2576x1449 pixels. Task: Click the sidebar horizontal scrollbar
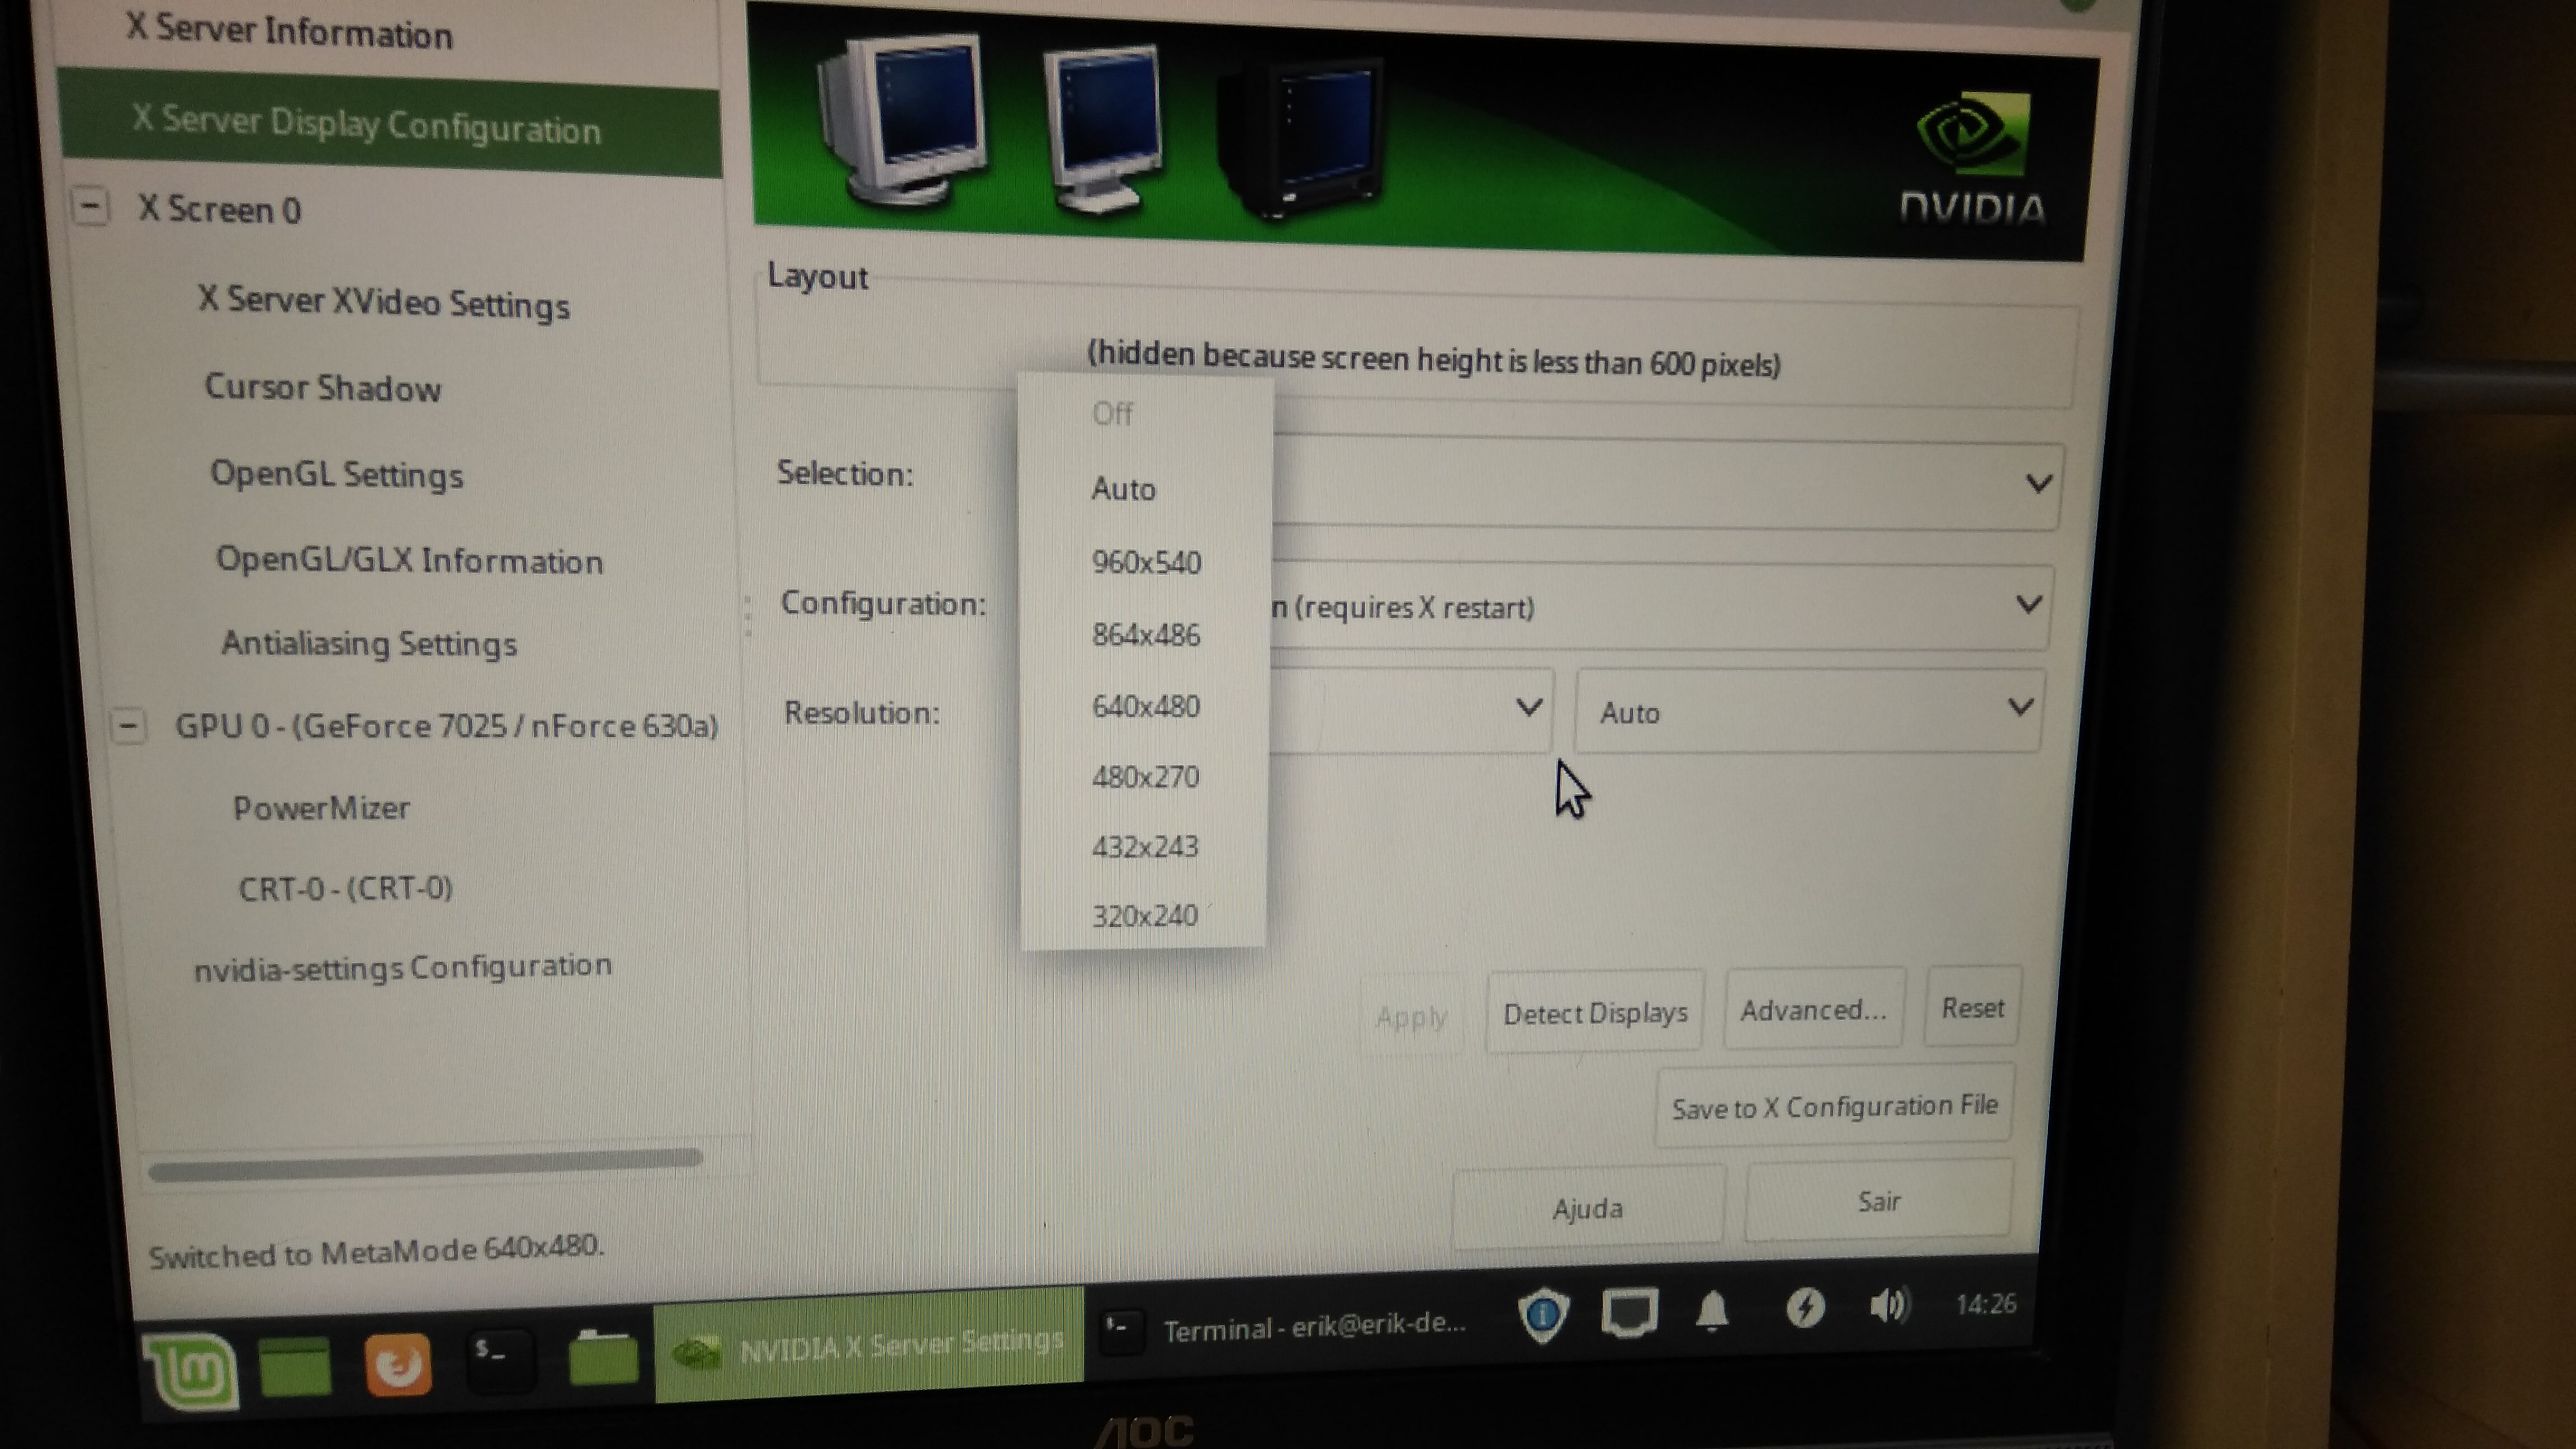tap(425, 1165)
